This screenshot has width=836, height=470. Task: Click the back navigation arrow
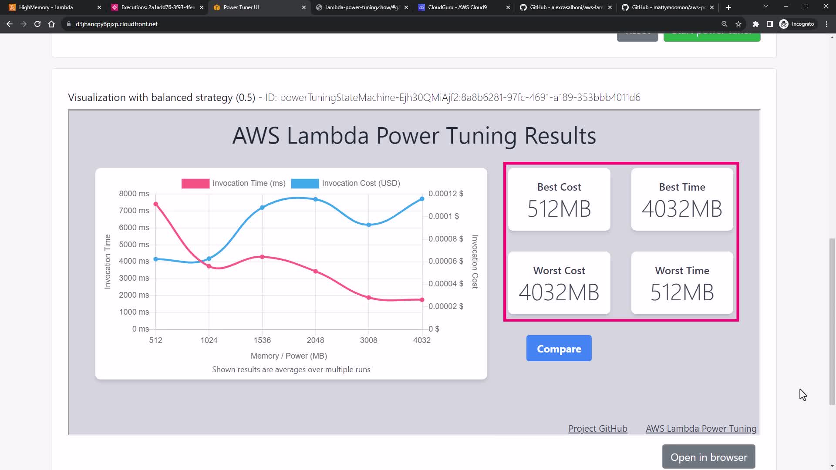[10, 24]
